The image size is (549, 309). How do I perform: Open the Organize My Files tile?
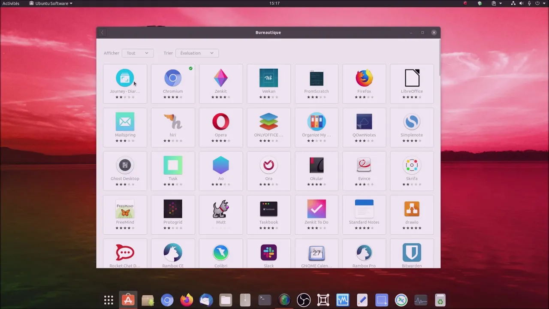317,127
